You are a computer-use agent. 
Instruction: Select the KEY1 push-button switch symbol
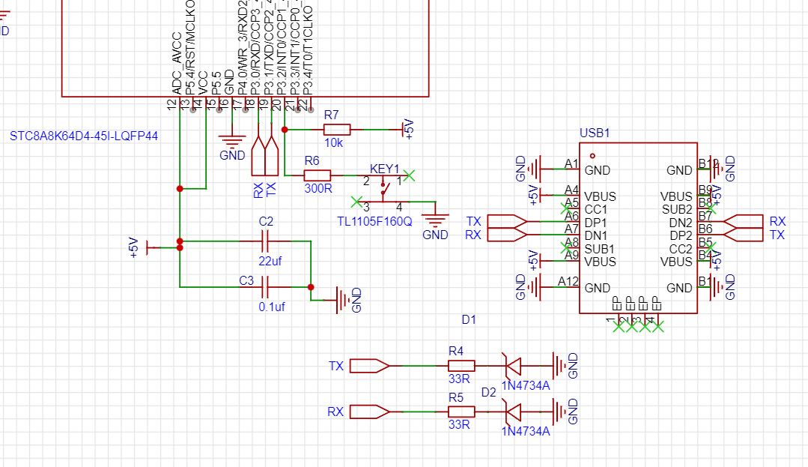[383, 189]
